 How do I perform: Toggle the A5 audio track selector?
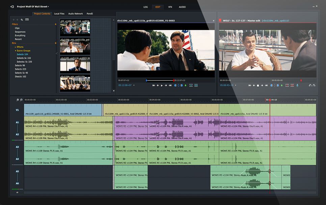coord(17,171)
